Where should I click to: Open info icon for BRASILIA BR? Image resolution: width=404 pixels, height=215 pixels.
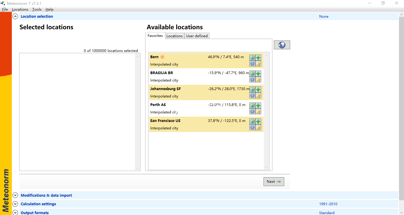(x=252, y=79)
